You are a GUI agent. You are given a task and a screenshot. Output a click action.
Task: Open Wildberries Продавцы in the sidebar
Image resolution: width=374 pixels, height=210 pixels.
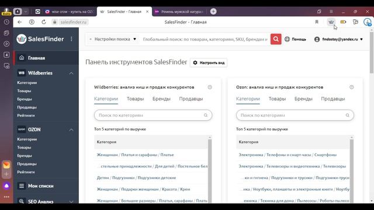pyautogui.click(x=27, y=107)
